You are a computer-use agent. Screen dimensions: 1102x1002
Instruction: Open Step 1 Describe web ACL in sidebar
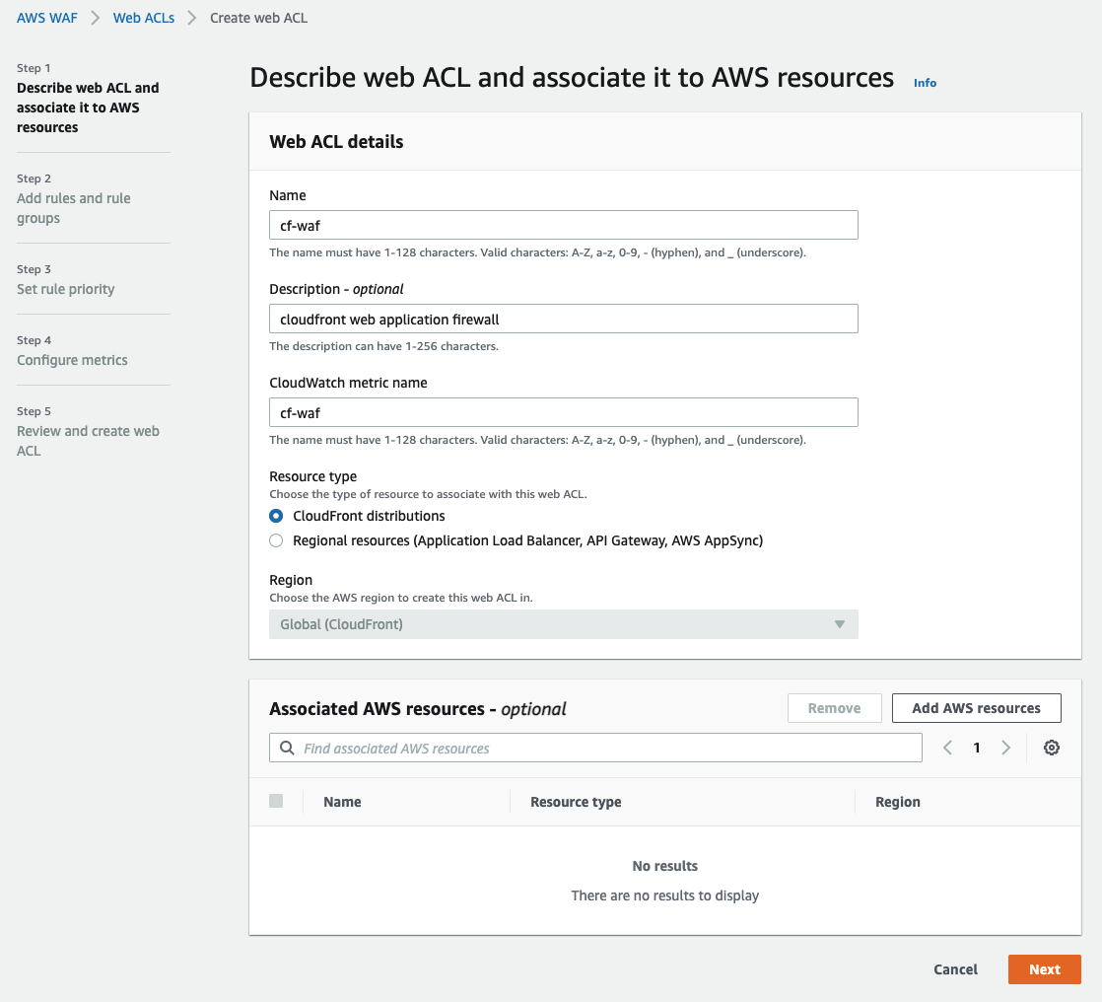(88, 107)
